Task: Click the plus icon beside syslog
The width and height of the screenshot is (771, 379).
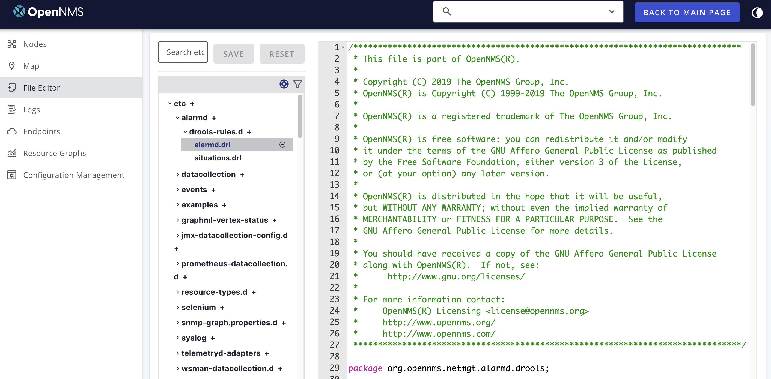Action: pyautogui.click(x=213, y=338)
